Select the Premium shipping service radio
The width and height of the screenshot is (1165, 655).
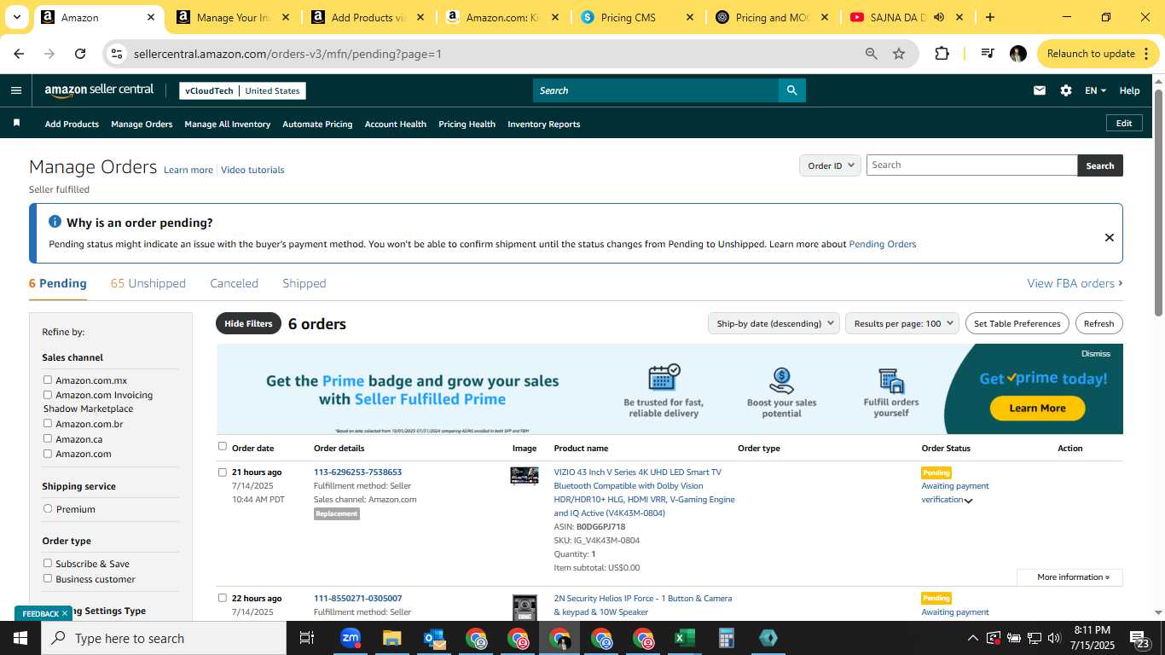coord(48,508)
